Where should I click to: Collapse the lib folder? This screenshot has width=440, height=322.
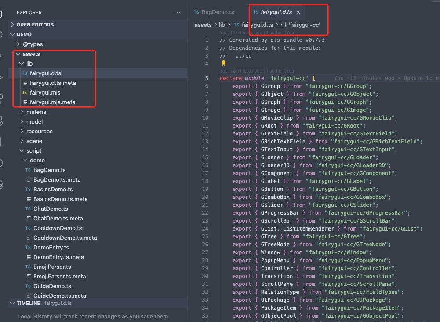[22, 63]
